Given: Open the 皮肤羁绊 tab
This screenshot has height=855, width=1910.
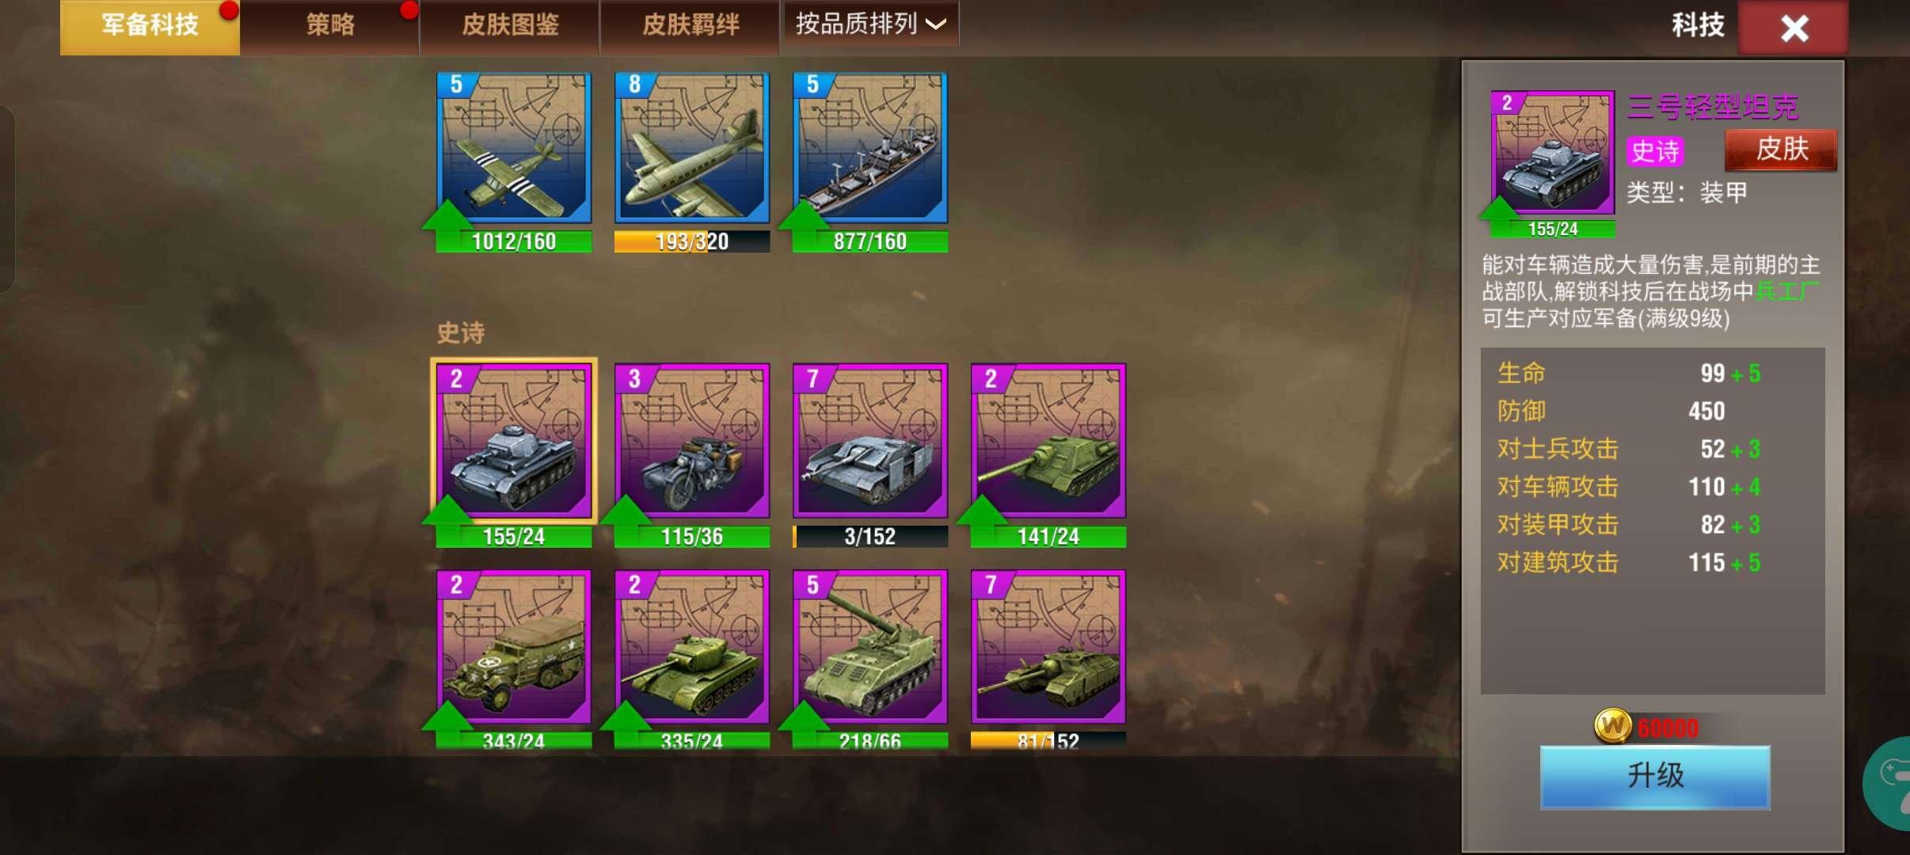Looking at the screenshot, I should click(x=691, y=26).
